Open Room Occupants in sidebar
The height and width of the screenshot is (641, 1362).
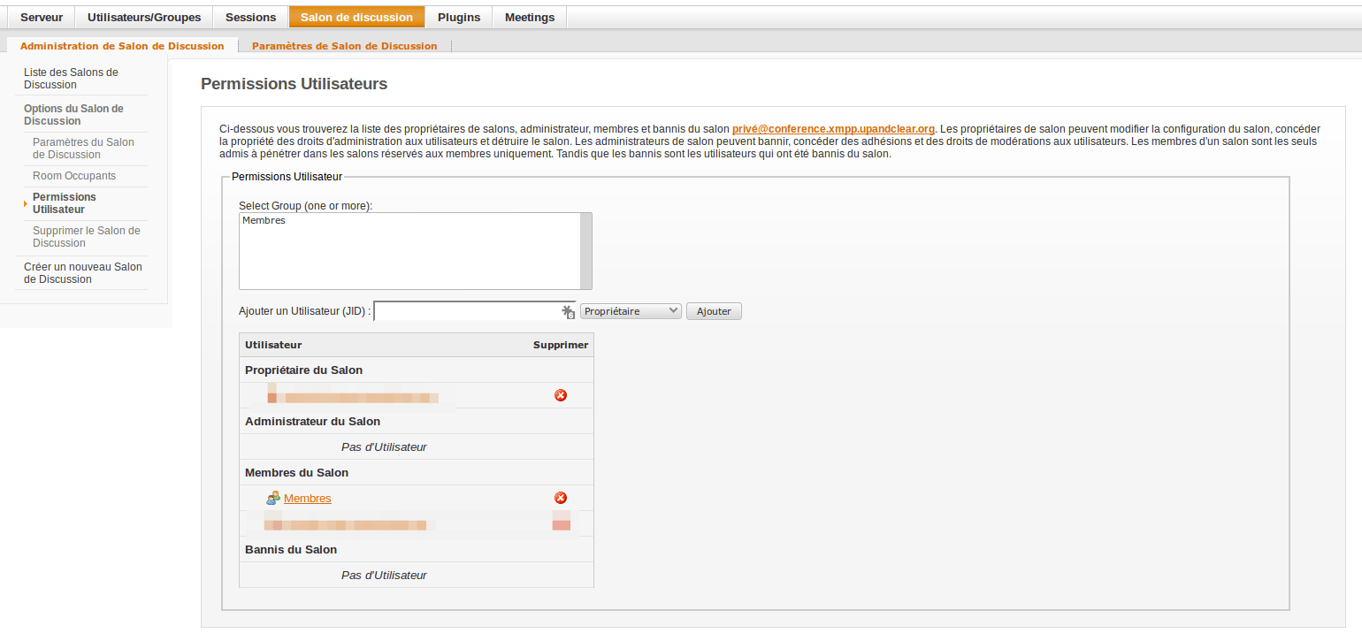[x=74, y=176]
